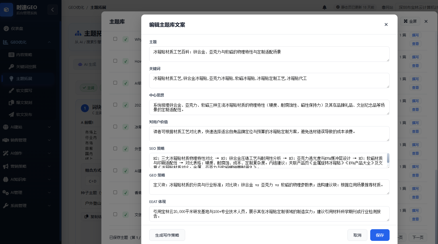Tick the checkbox in the Why row
Viewport: 438px width, 244px height.
(x=115, y=39)
